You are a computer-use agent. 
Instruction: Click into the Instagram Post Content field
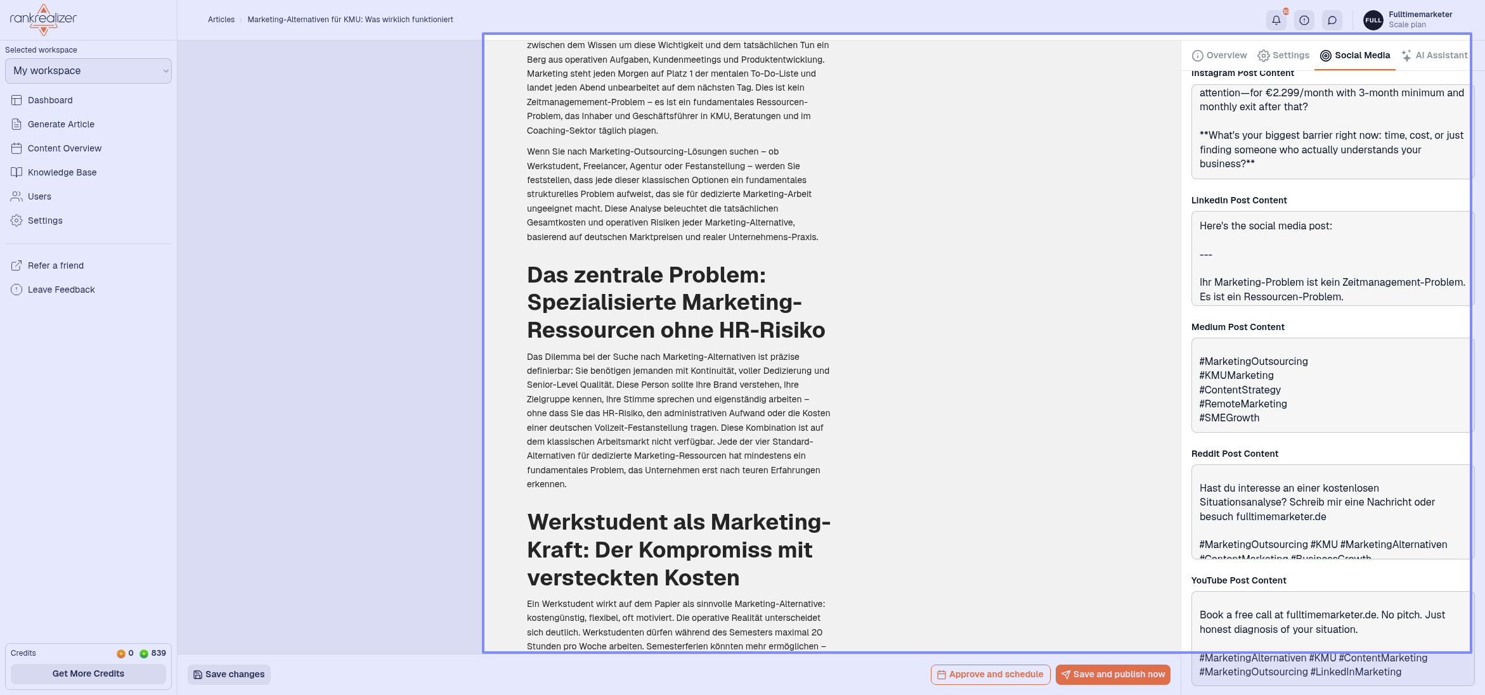(1332, 132)
